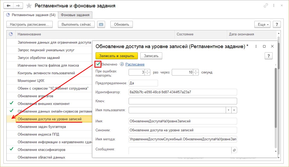The height and width of the screenshot is (167, 289).
Task: Select row Контроль активности пользователей
Action: click(x=49, y=73)
